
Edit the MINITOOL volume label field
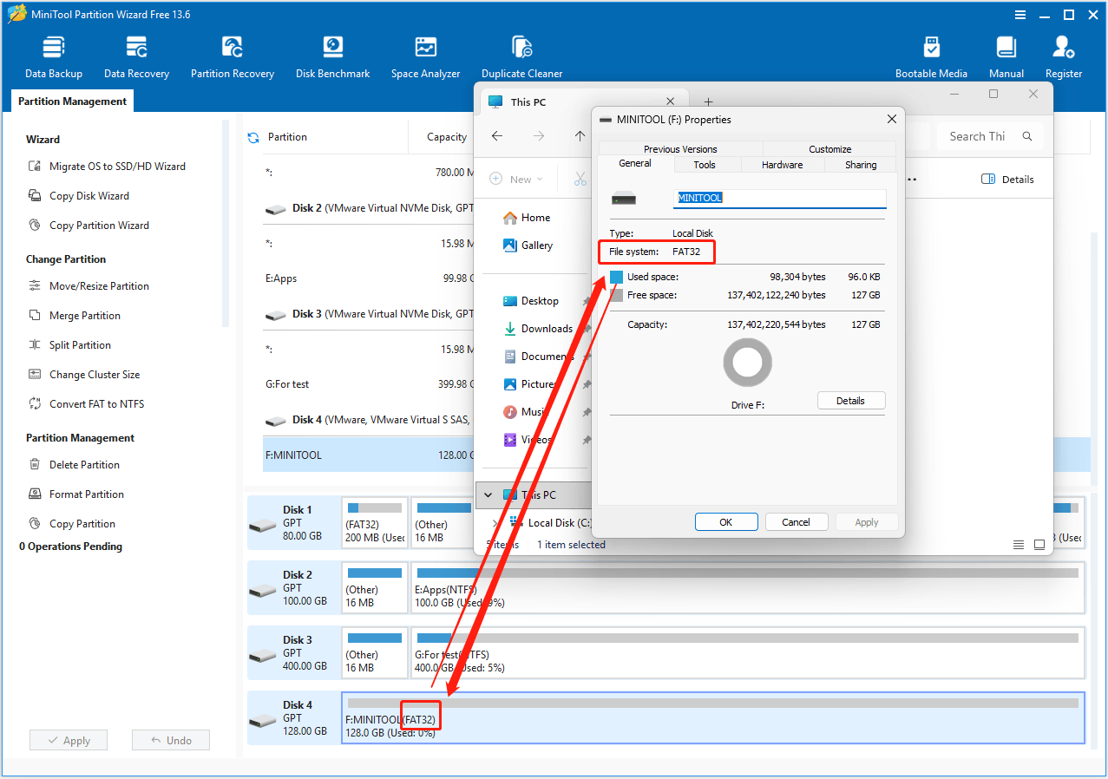click(780, 198)
